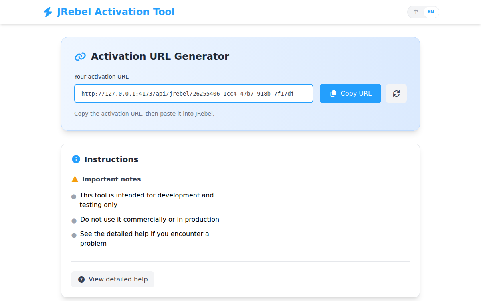
Task: Regenerate the URL with the refresh icon
Action: click(396, 94)
